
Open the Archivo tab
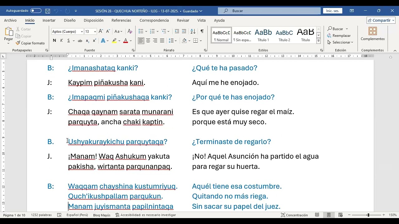coord(10,20)
